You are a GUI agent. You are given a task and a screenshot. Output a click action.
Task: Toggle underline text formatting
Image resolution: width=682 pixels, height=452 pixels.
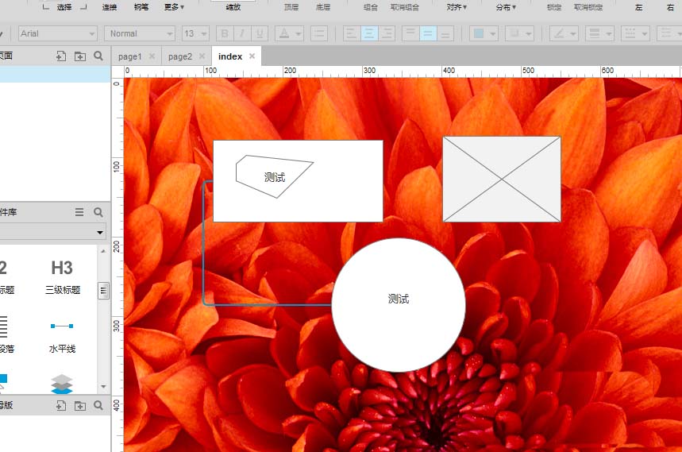pyautogui.click(x=260, y=33)
